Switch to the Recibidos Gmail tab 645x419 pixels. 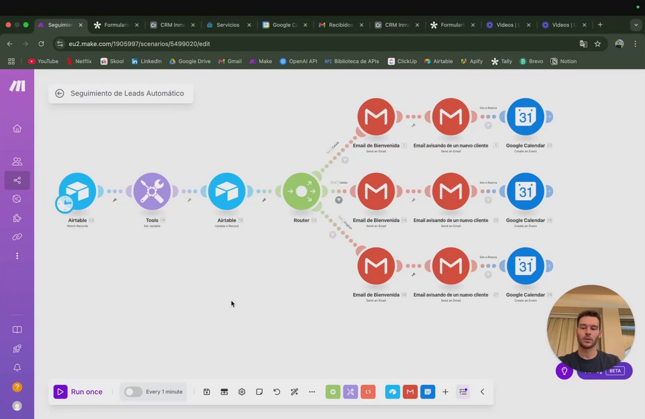[340, 25]
